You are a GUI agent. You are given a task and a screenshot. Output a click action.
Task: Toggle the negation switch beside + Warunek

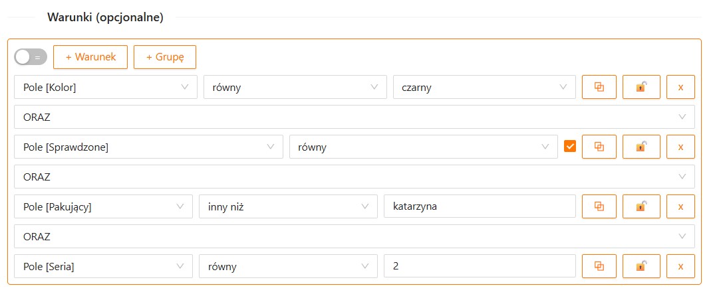31,57
